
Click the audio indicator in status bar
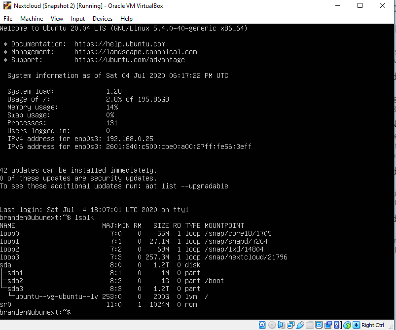[x=281, y=325]
